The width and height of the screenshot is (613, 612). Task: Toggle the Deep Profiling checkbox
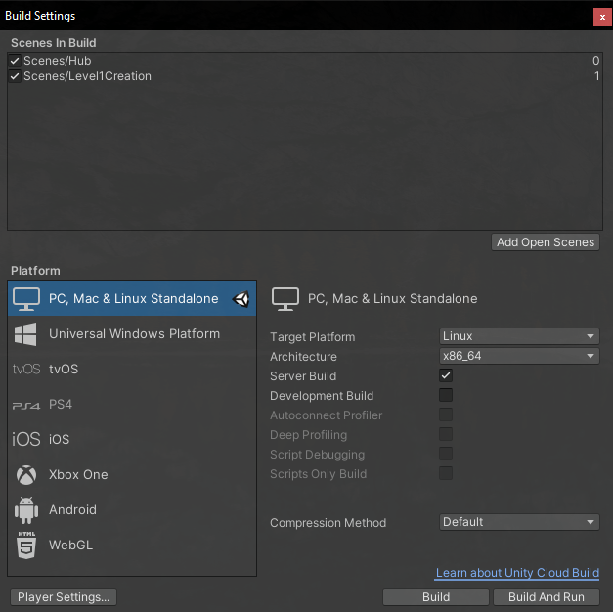pyautogui.click(x=446, y=434)
